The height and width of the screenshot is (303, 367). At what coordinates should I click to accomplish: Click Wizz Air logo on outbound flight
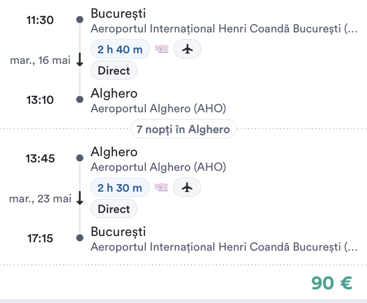pyautogui.click(x=162, y=49)
